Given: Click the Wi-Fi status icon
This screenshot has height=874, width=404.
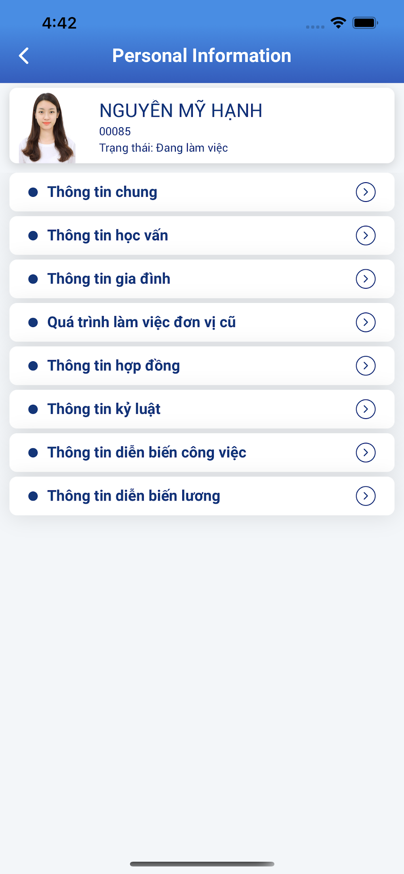Looking at the screenshot, I should 338,23.
